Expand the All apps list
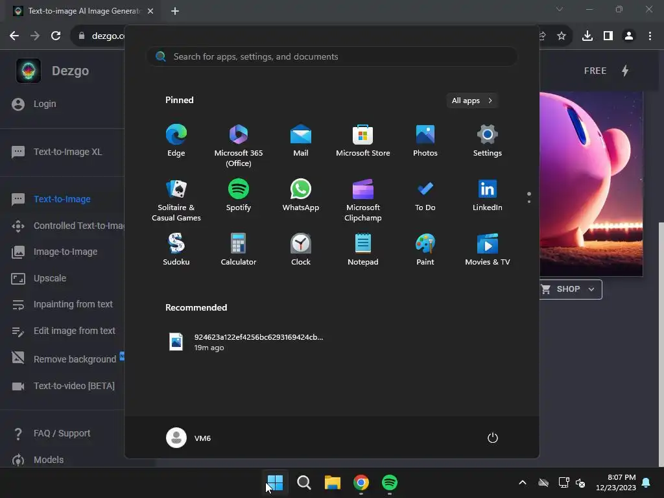 [472, 101]
